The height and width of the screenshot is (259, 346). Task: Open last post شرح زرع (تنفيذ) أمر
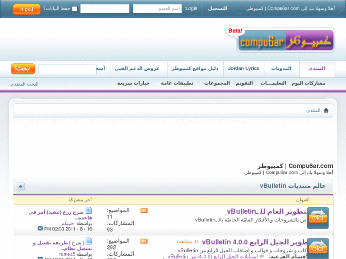(x=60, y=215)
